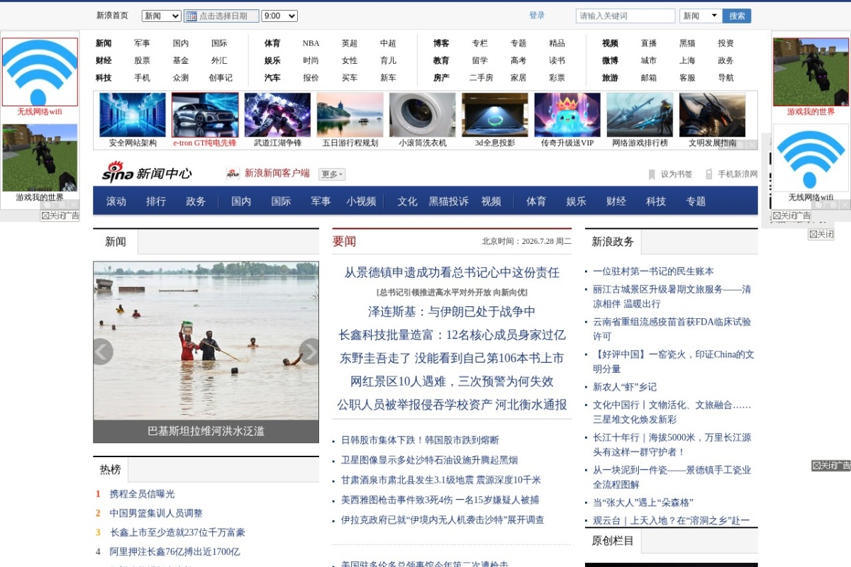Click the 关闭广告 button at the lower right
The height and width of the screenshot is (567, 851).
(x=831, y=466)
